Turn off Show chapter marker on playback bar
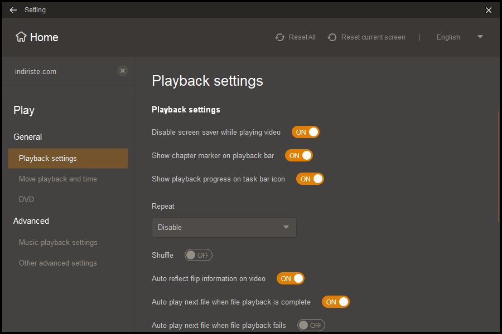The image size is (502, 334). point(299,155)
